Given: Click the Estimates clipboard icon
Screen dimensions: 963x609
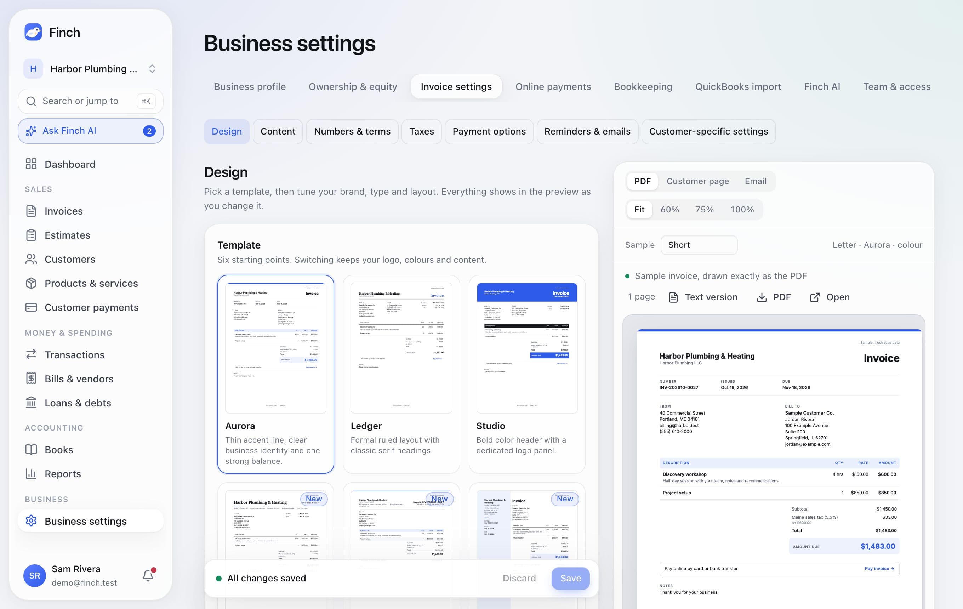Looking at the screenshot, I should 31,235.
